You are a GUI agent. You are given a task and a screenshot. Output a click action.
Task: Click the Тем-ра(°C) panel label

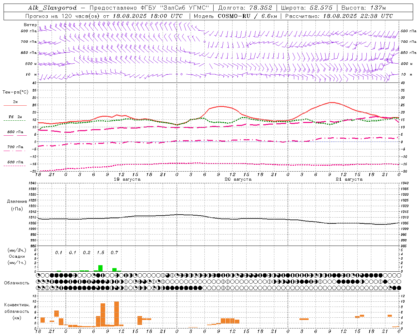click(15, 92)
